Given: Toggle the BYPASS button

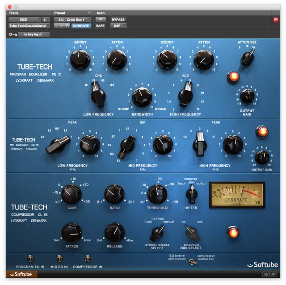Looking at the screenshot, I should [x=118, y=20].
